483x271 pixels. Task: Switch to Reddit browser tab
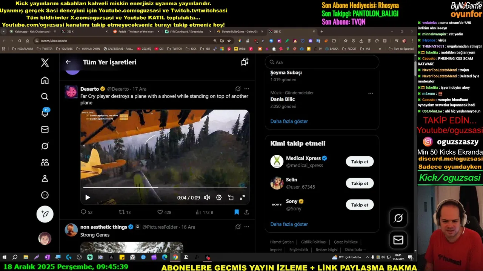136,32
